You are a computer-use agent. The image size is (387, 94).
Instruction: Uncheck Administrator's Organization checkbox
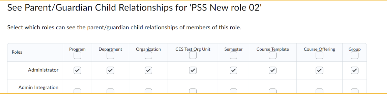[x=148, y=70]
